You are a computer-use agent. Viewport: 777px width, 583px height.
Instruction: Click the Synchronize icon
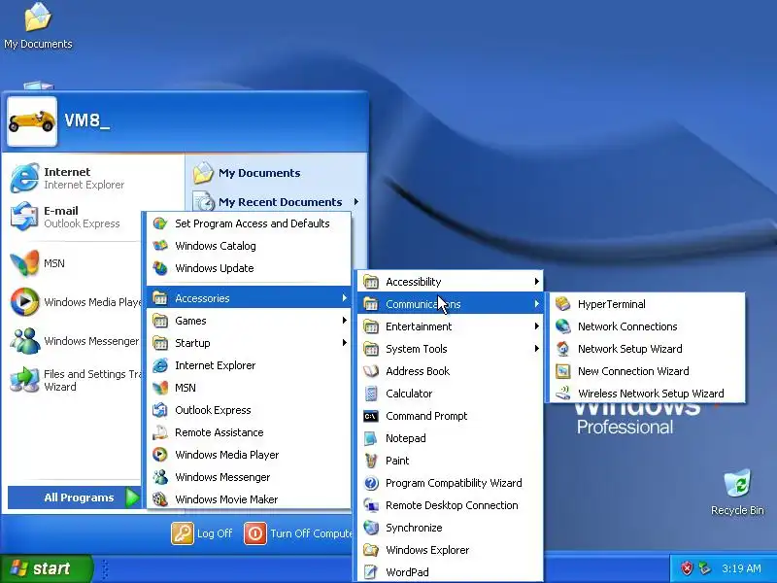(371, 528)
